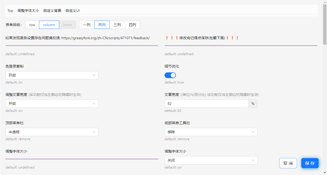Select the Inline layout option
Viewport: 327px width, 175px height.
coord(67,24)
